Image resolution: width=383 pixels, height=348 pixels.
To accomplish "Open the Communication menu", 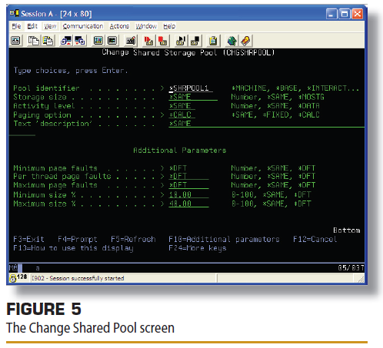I will [83, 26].
